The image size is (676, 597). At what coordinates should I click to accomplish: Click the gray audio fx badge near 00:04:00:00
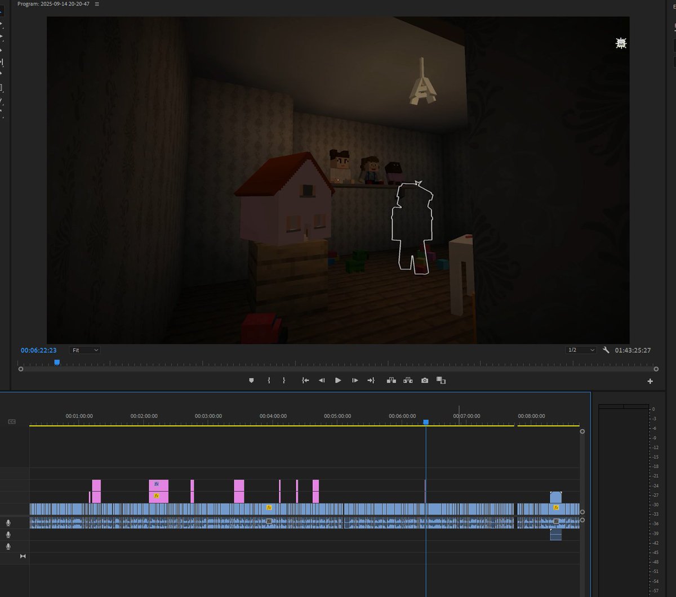coord(269,521)
